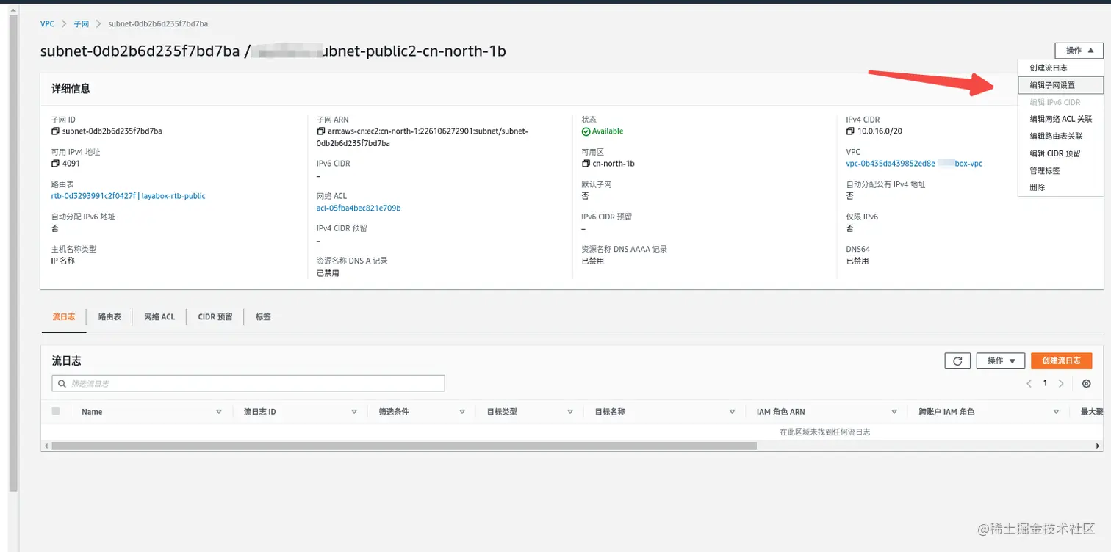Go to next flow logs page
Viewport: 1111px width, 552px height.
[1061, 383]
